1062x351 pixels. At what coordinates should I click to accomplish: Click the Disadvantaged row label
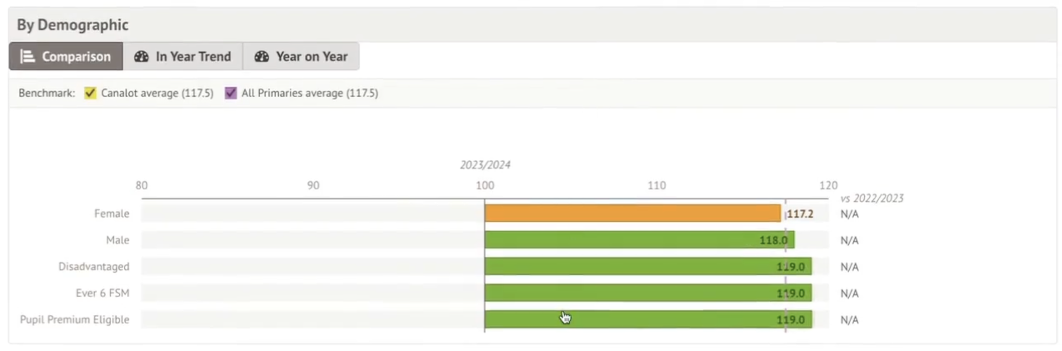click(94, 267)
